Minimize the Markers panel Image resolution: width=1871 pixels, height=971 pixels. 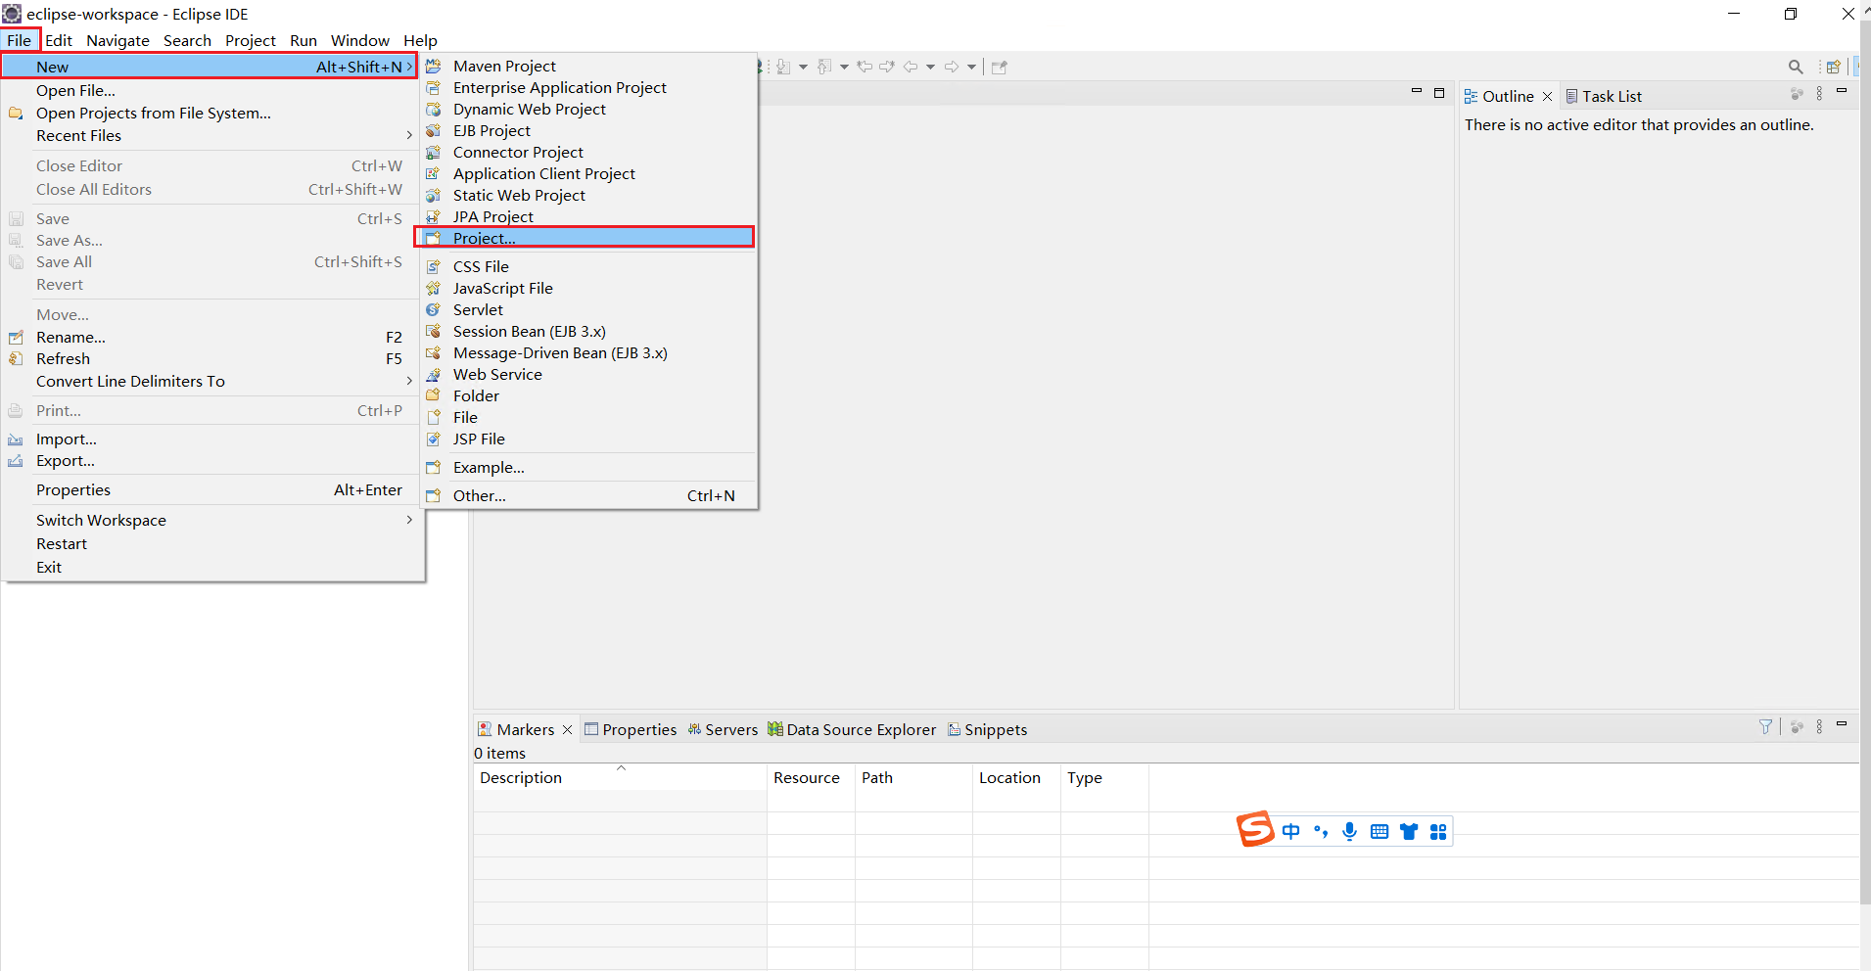coord(1842,724)
